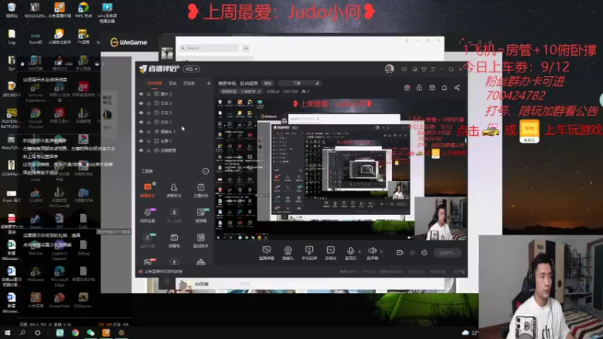
Task: Lock the 图片 2 layer
Action: (148, 93)
